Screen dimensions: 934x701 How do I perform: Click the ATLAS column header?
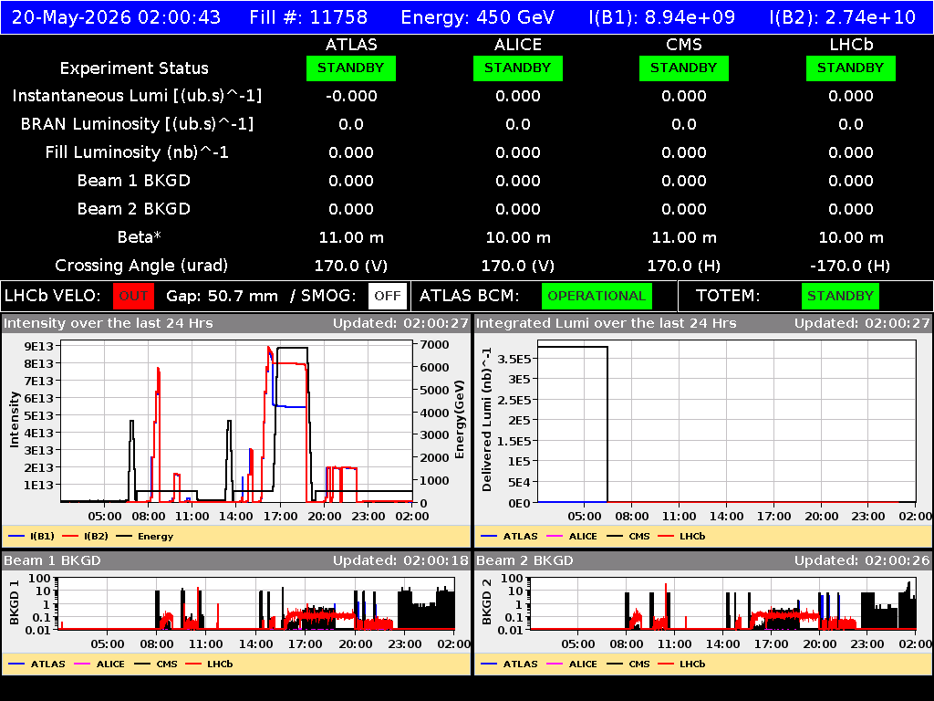pos(351,45)
